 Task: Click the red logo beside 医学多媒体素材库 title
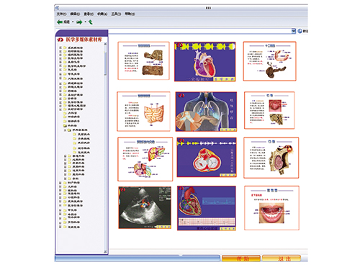pos(60,40)
